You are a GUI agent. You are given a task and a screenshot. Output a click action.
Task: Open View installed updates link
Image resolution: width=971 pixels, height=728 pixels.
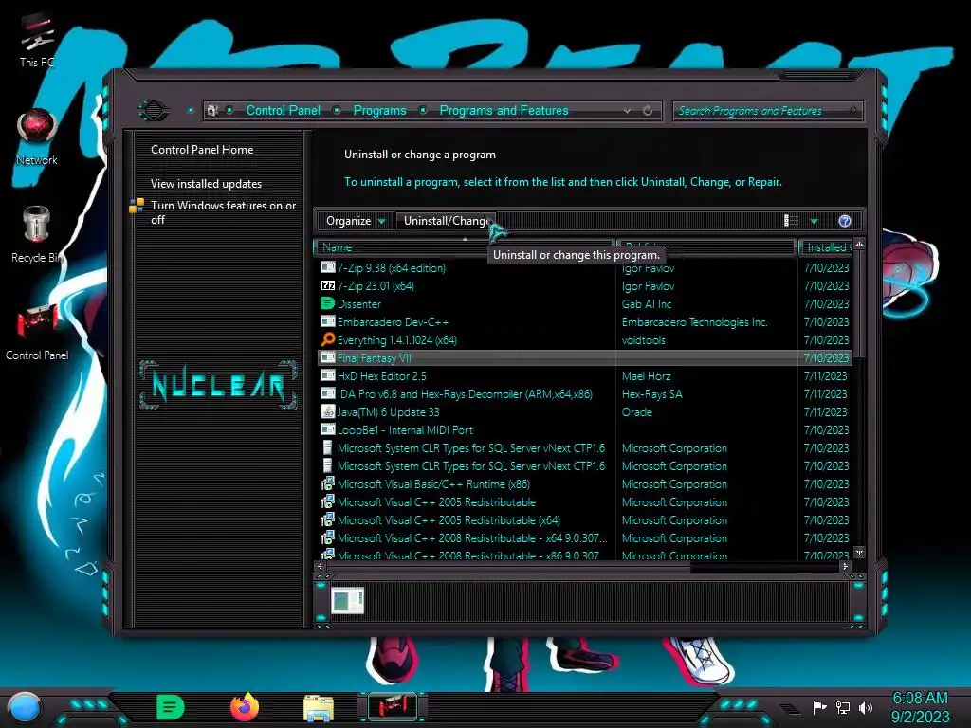tap(206, 184)
